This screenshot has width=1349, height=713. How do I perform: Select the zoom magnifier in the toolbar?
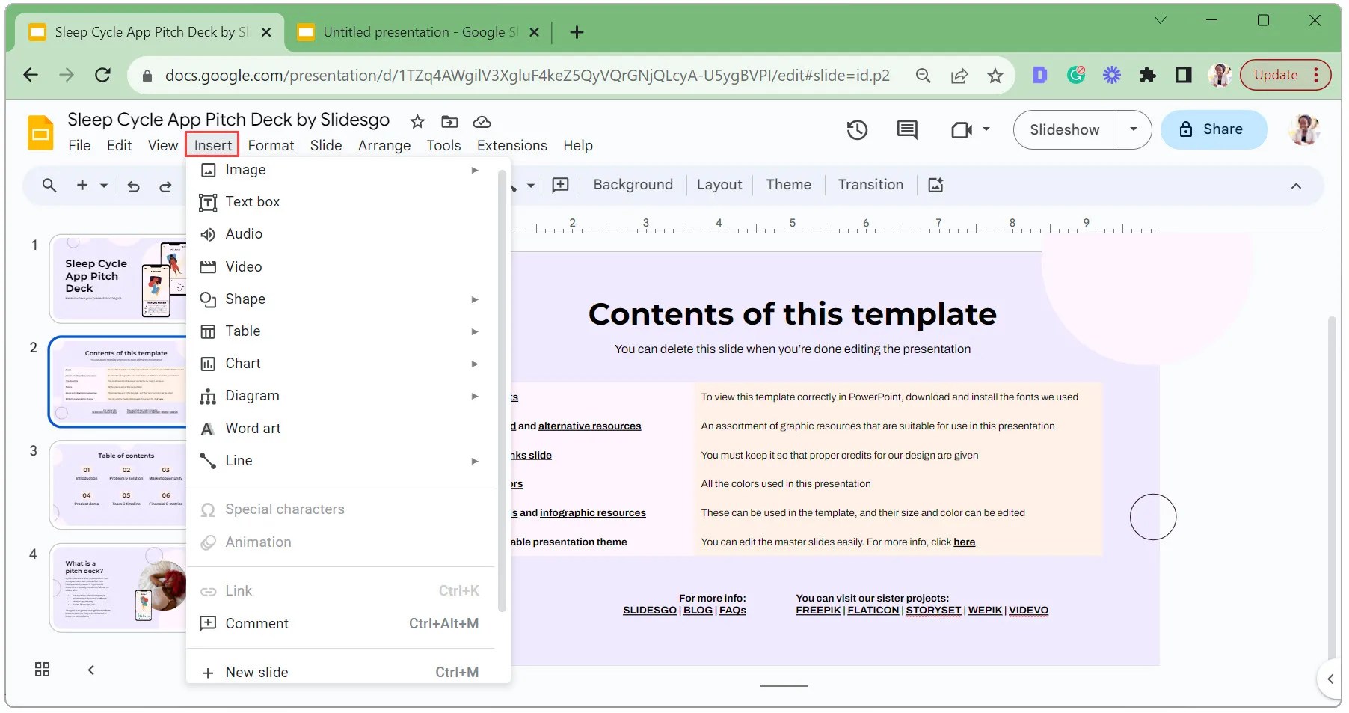49,185
